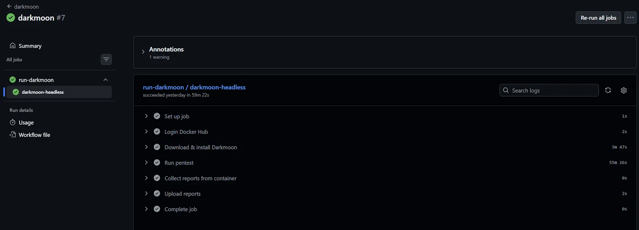The width and height of the screenshot is (639, 230).
Task: Open the log settings gear menu
Action: tap(624, 90)
